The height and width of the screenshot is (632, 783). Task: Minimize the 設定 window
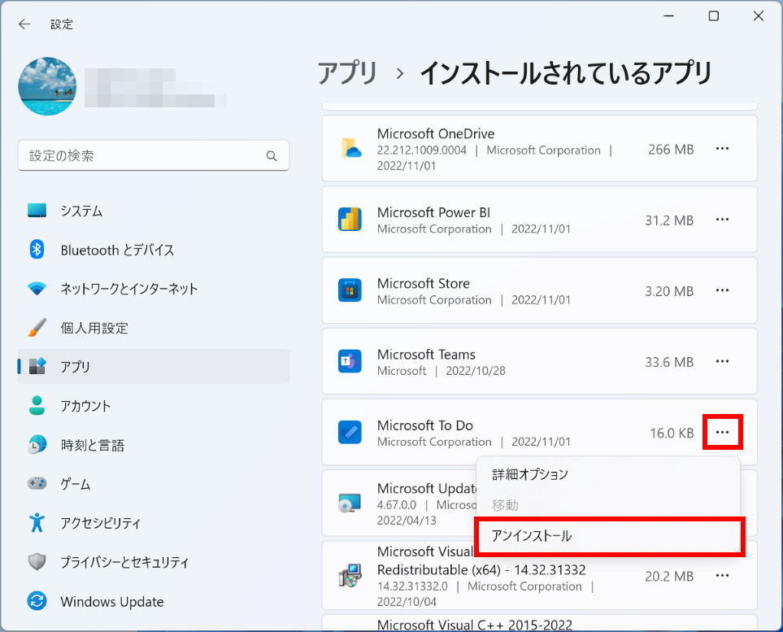click(x=668, y=16)
